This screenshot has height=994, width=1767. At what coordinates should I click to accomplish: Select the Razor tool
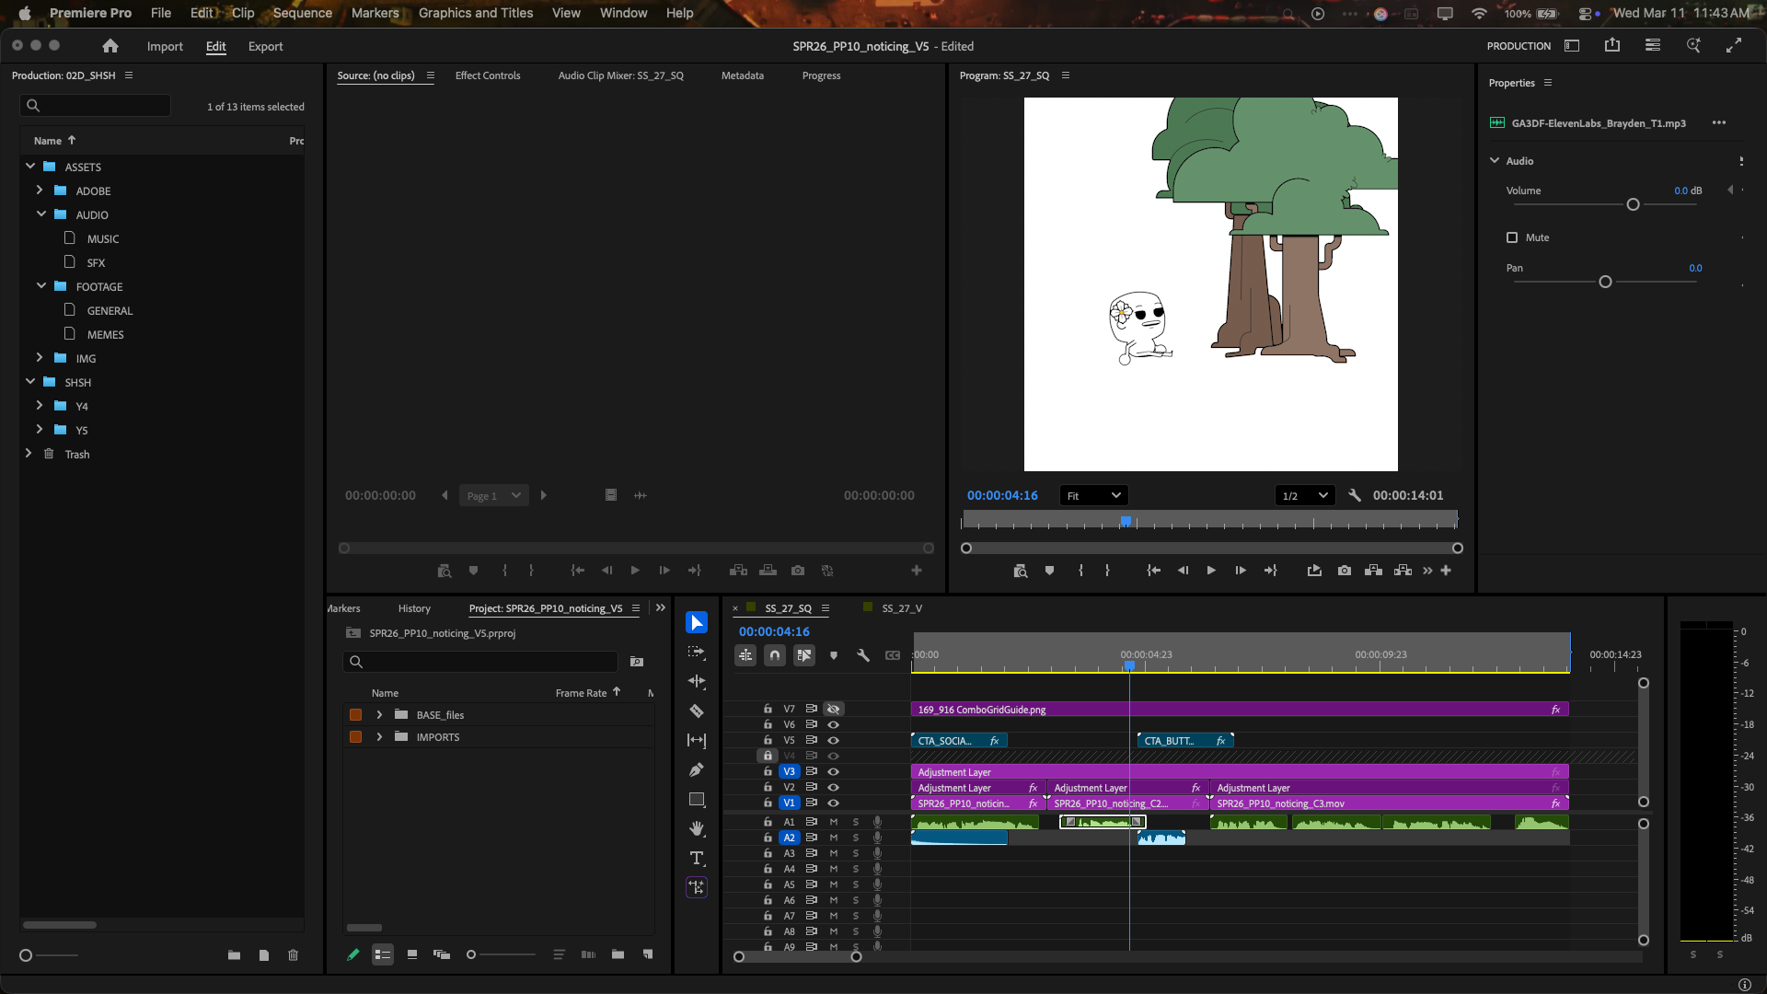[697, 711]
